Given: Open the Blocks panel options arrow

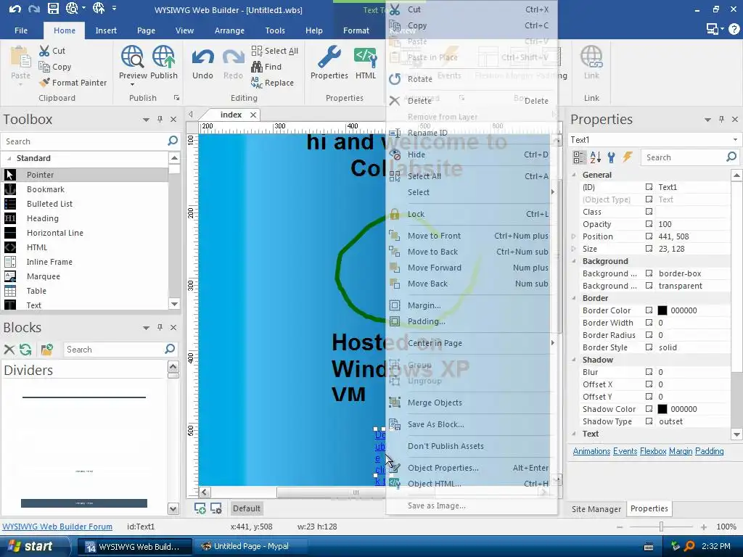Looking at the screenshot, I should pyautogui.click(x=146, y=328).
